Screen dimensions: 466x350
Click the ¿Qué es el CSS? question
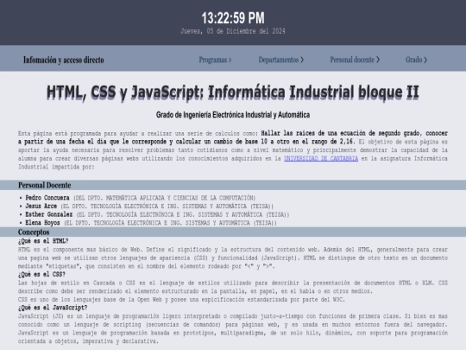click(x=41, y=275)
